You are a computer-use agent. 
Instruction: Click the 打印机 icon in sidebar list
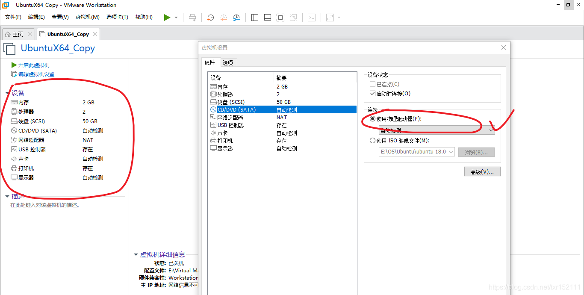14,168
